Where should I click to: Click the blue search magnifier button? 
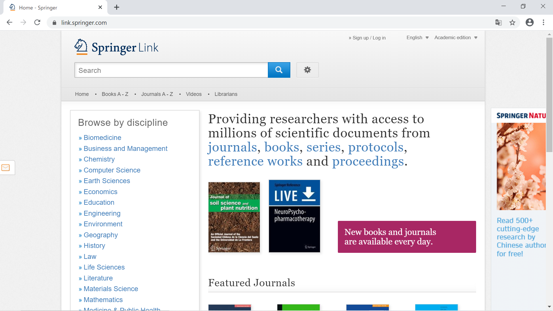pyautogui.click(x=279, y=70)
